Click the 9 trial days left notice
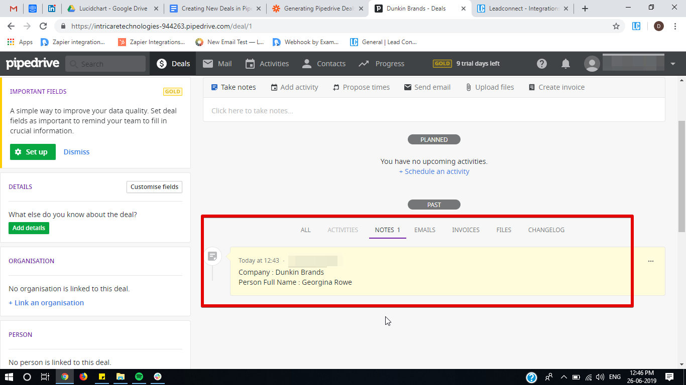The image size is (686, 385). click(x=478, y=64)
